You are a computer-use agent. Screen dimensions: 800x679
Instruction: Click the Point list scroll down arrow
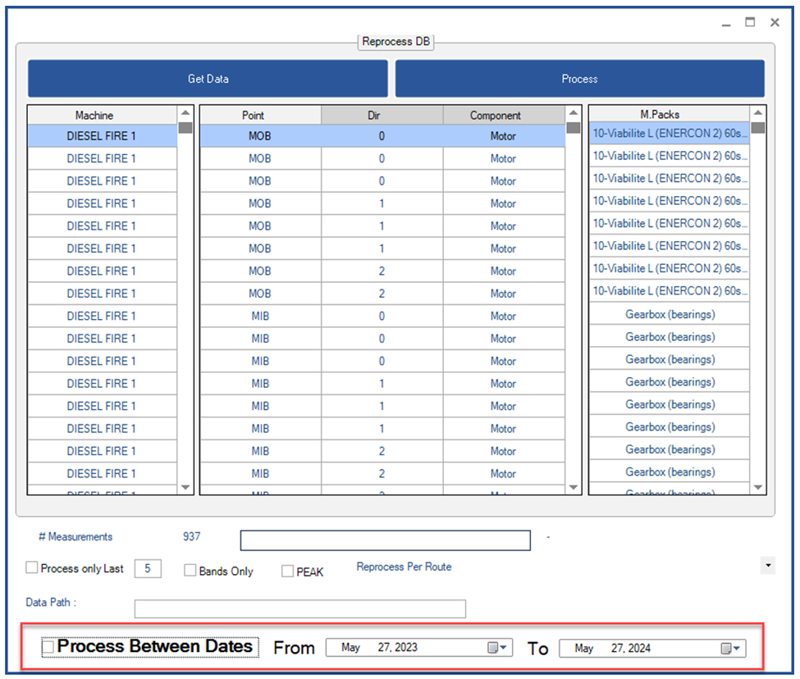pos(574,487)
